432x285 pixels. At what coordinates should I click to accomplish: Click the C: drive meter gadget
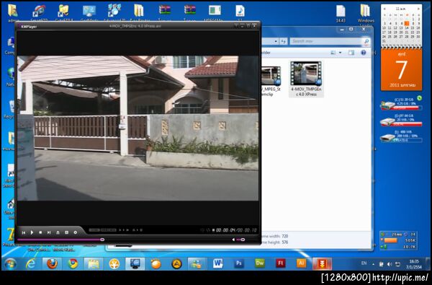pyautogui.click(x=401, y=104)
